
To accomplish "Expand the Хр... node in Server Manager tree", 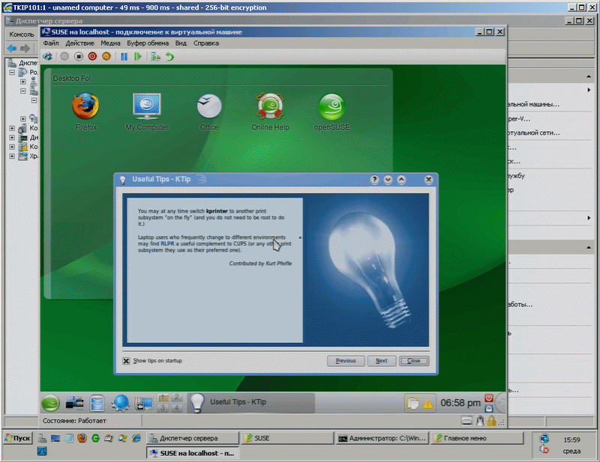I will click(x=12, y=156).
